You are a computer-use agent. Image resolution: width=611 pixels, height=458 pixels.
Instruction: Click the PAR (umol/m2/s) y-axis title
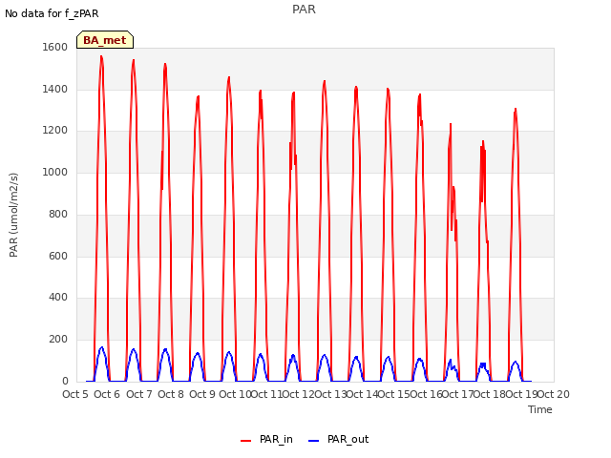click(x=13, y=215)
